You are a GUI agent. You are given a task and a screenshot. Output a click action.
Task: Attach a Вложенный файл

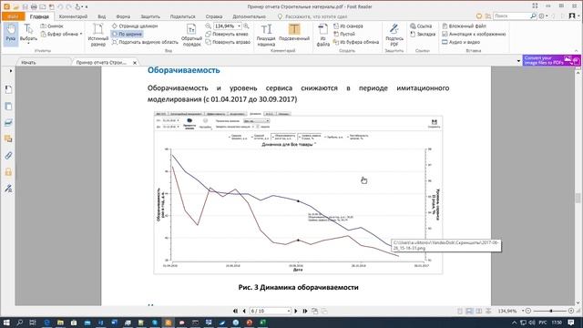click(464, 26)
